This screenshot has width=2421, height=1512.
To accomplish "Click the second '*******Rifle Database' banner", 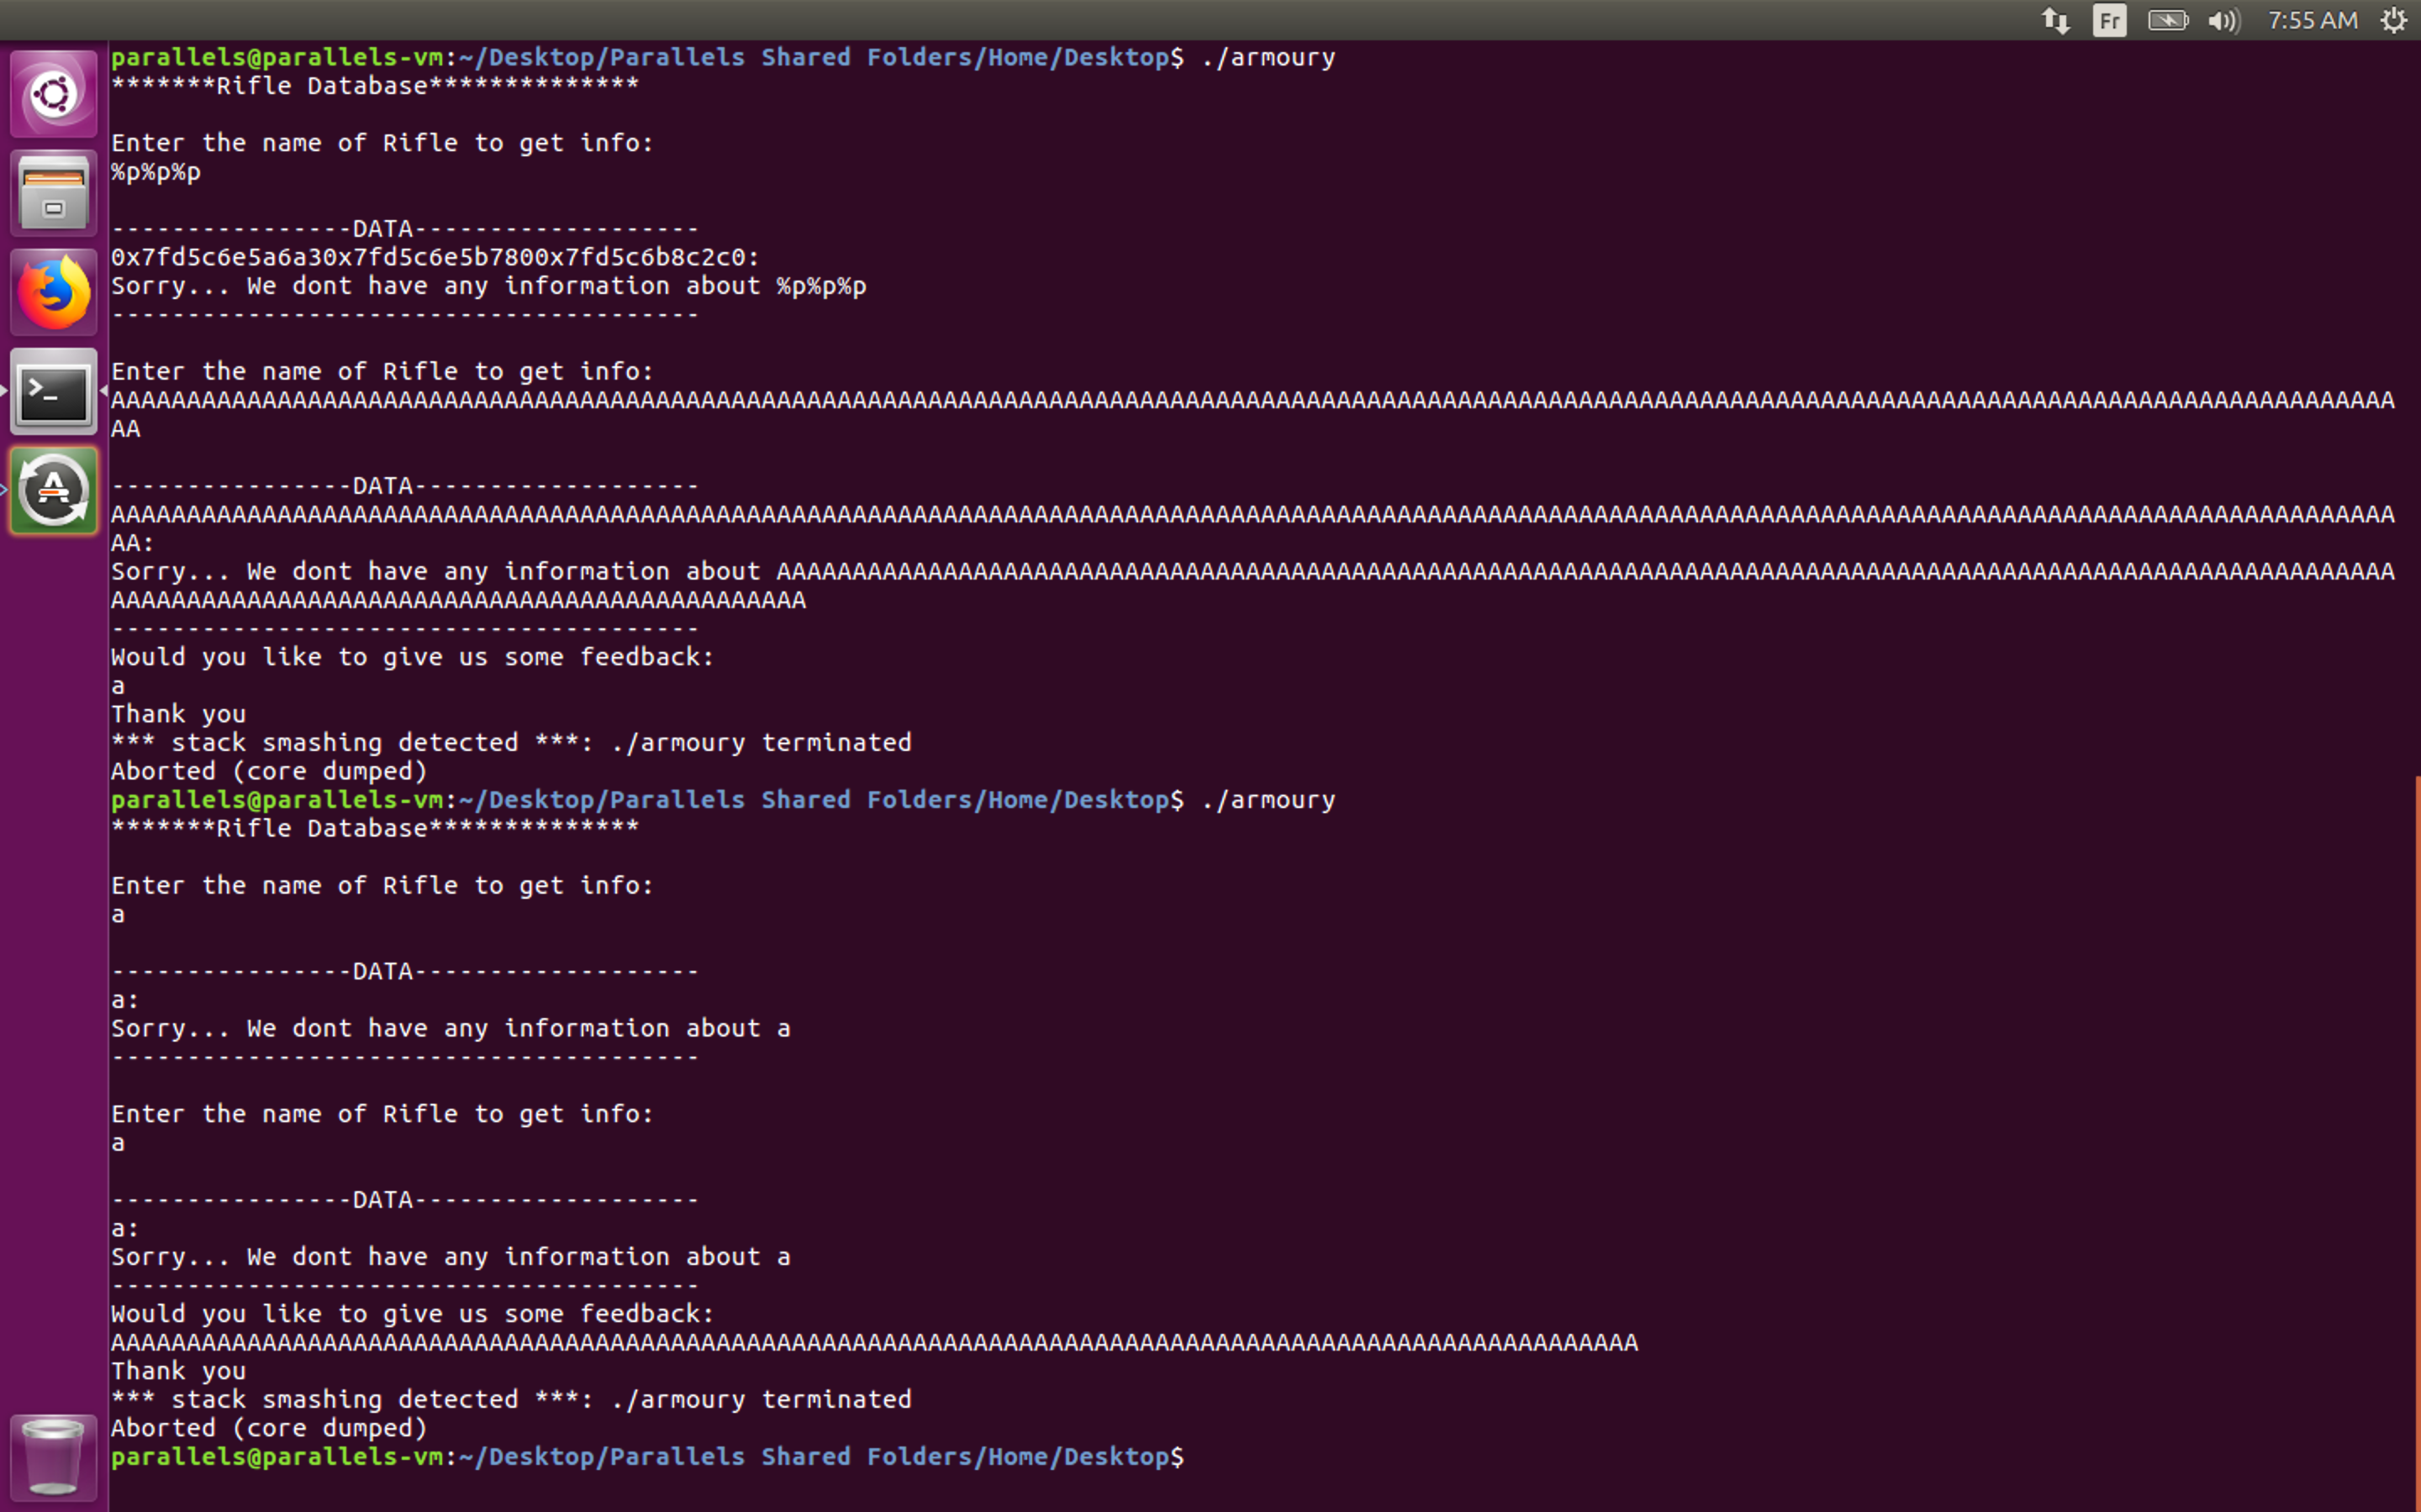I will [375, 828].
